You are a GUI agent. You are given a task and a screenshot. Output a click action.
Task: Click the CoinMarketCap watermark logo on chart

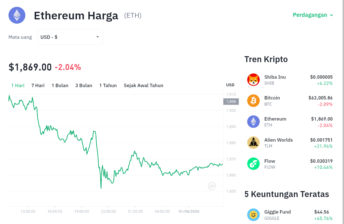(x=212, y=186)
